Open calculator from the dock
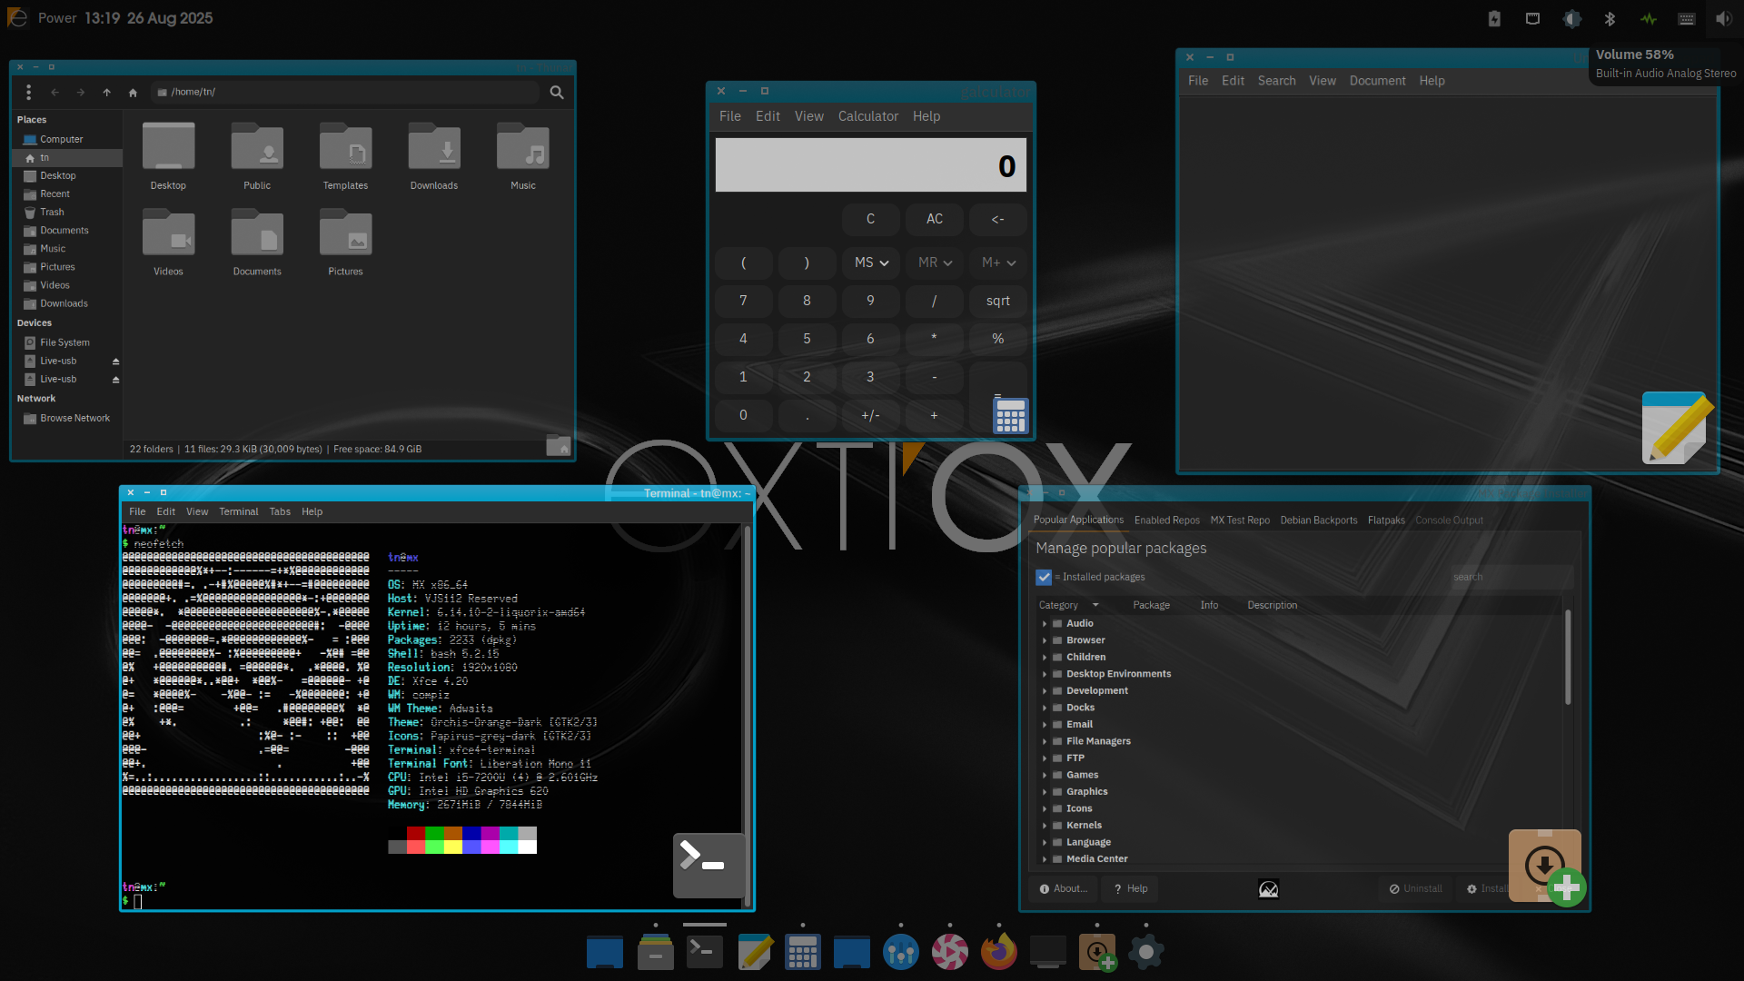This screenshot has height=981, width=1744. [x=803, y=951]
